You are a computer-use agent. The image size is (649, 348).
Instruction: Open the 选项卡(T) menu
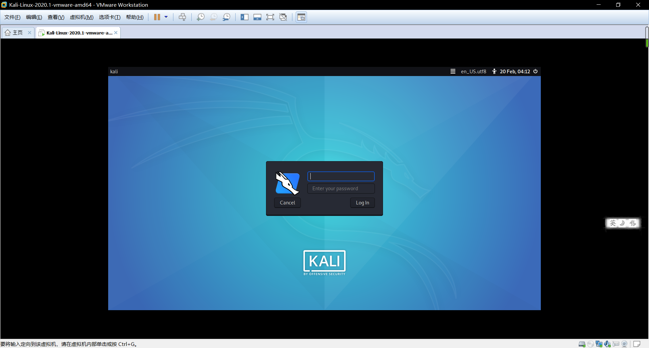(110, 17)
